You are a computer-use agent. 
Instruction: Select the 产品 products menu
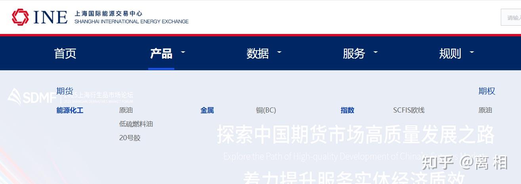[161, 53]
